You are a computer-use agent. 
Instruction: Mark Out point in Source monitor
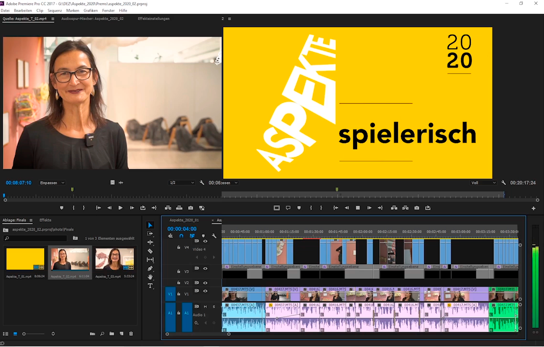coord(84,208)
